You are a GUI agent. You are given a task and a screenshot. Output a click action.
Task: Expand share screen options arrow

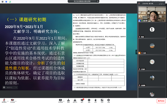coord(64,101)
